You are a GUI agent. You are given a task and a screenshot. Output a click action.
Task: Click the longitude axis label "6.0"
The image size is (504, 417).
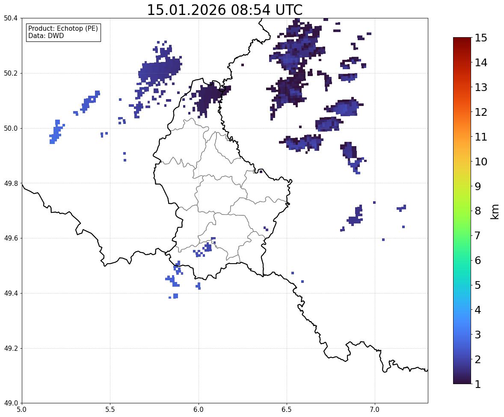pos(199,410)
